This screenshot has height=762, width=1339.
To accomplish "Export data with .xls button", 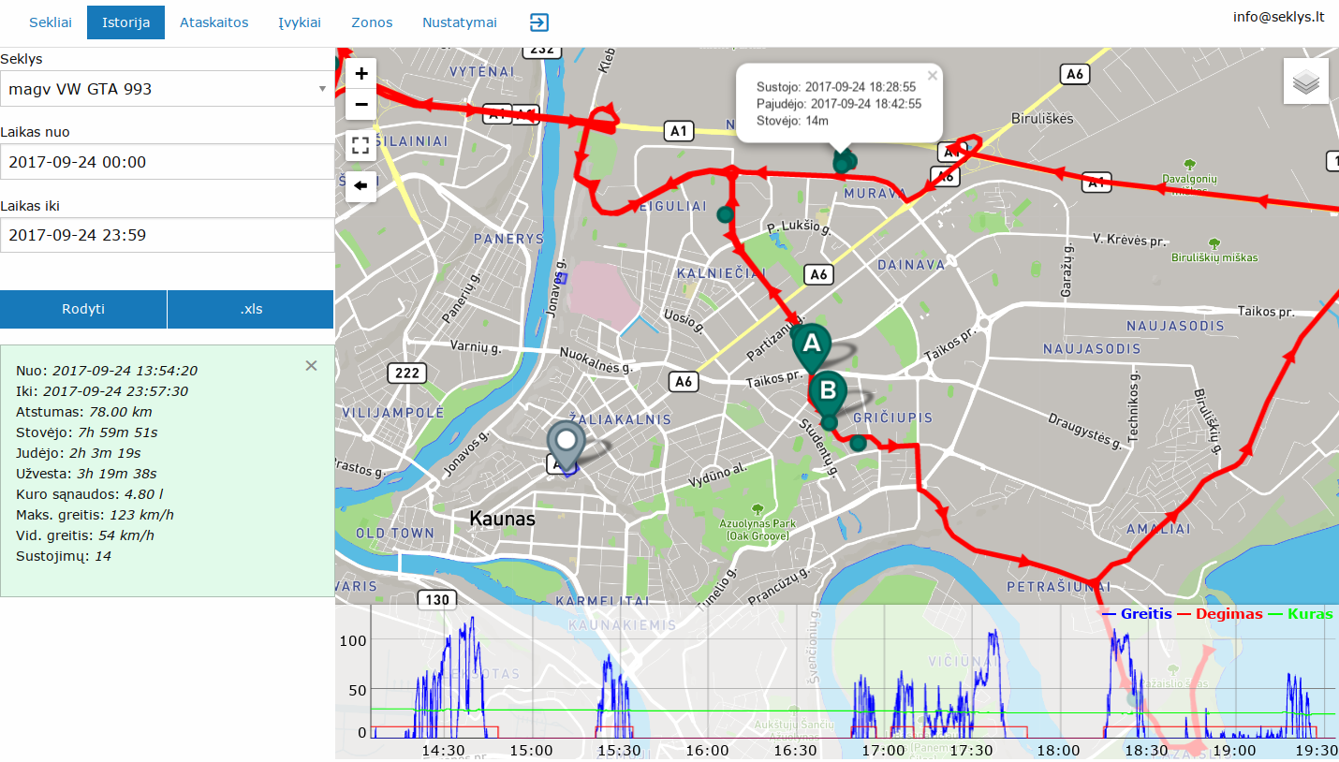I will coord(251,309).
